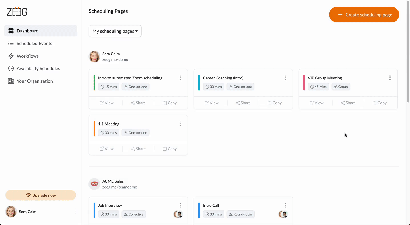
Task: Click the Zeeg logo
Action: (x=17, y=12)
